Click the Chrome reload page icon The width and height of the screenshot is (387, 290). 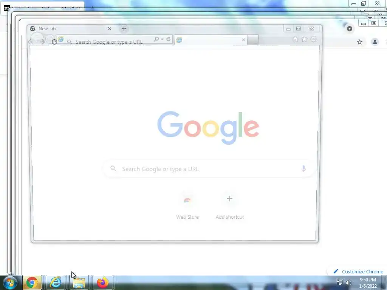click(x=54, y=42)
